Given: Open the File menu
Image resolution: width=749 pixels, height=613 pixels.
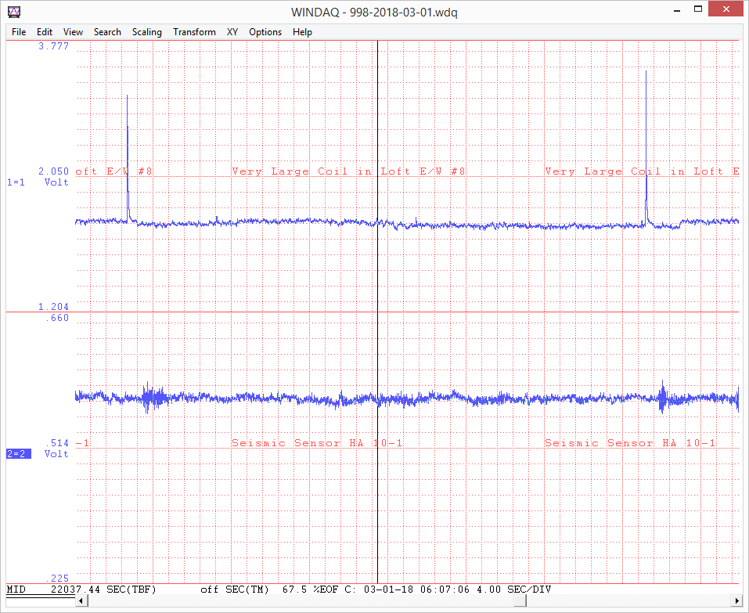Looking at the screenshot, I should [19, 32].
